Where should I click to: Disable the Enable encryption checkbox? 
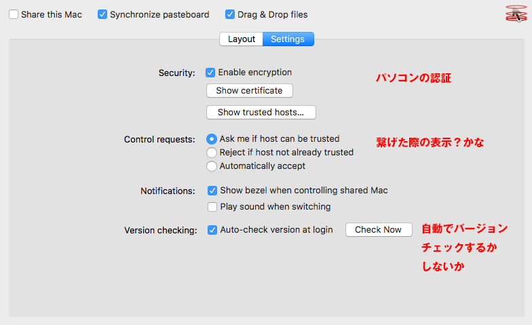coord(210,73)
